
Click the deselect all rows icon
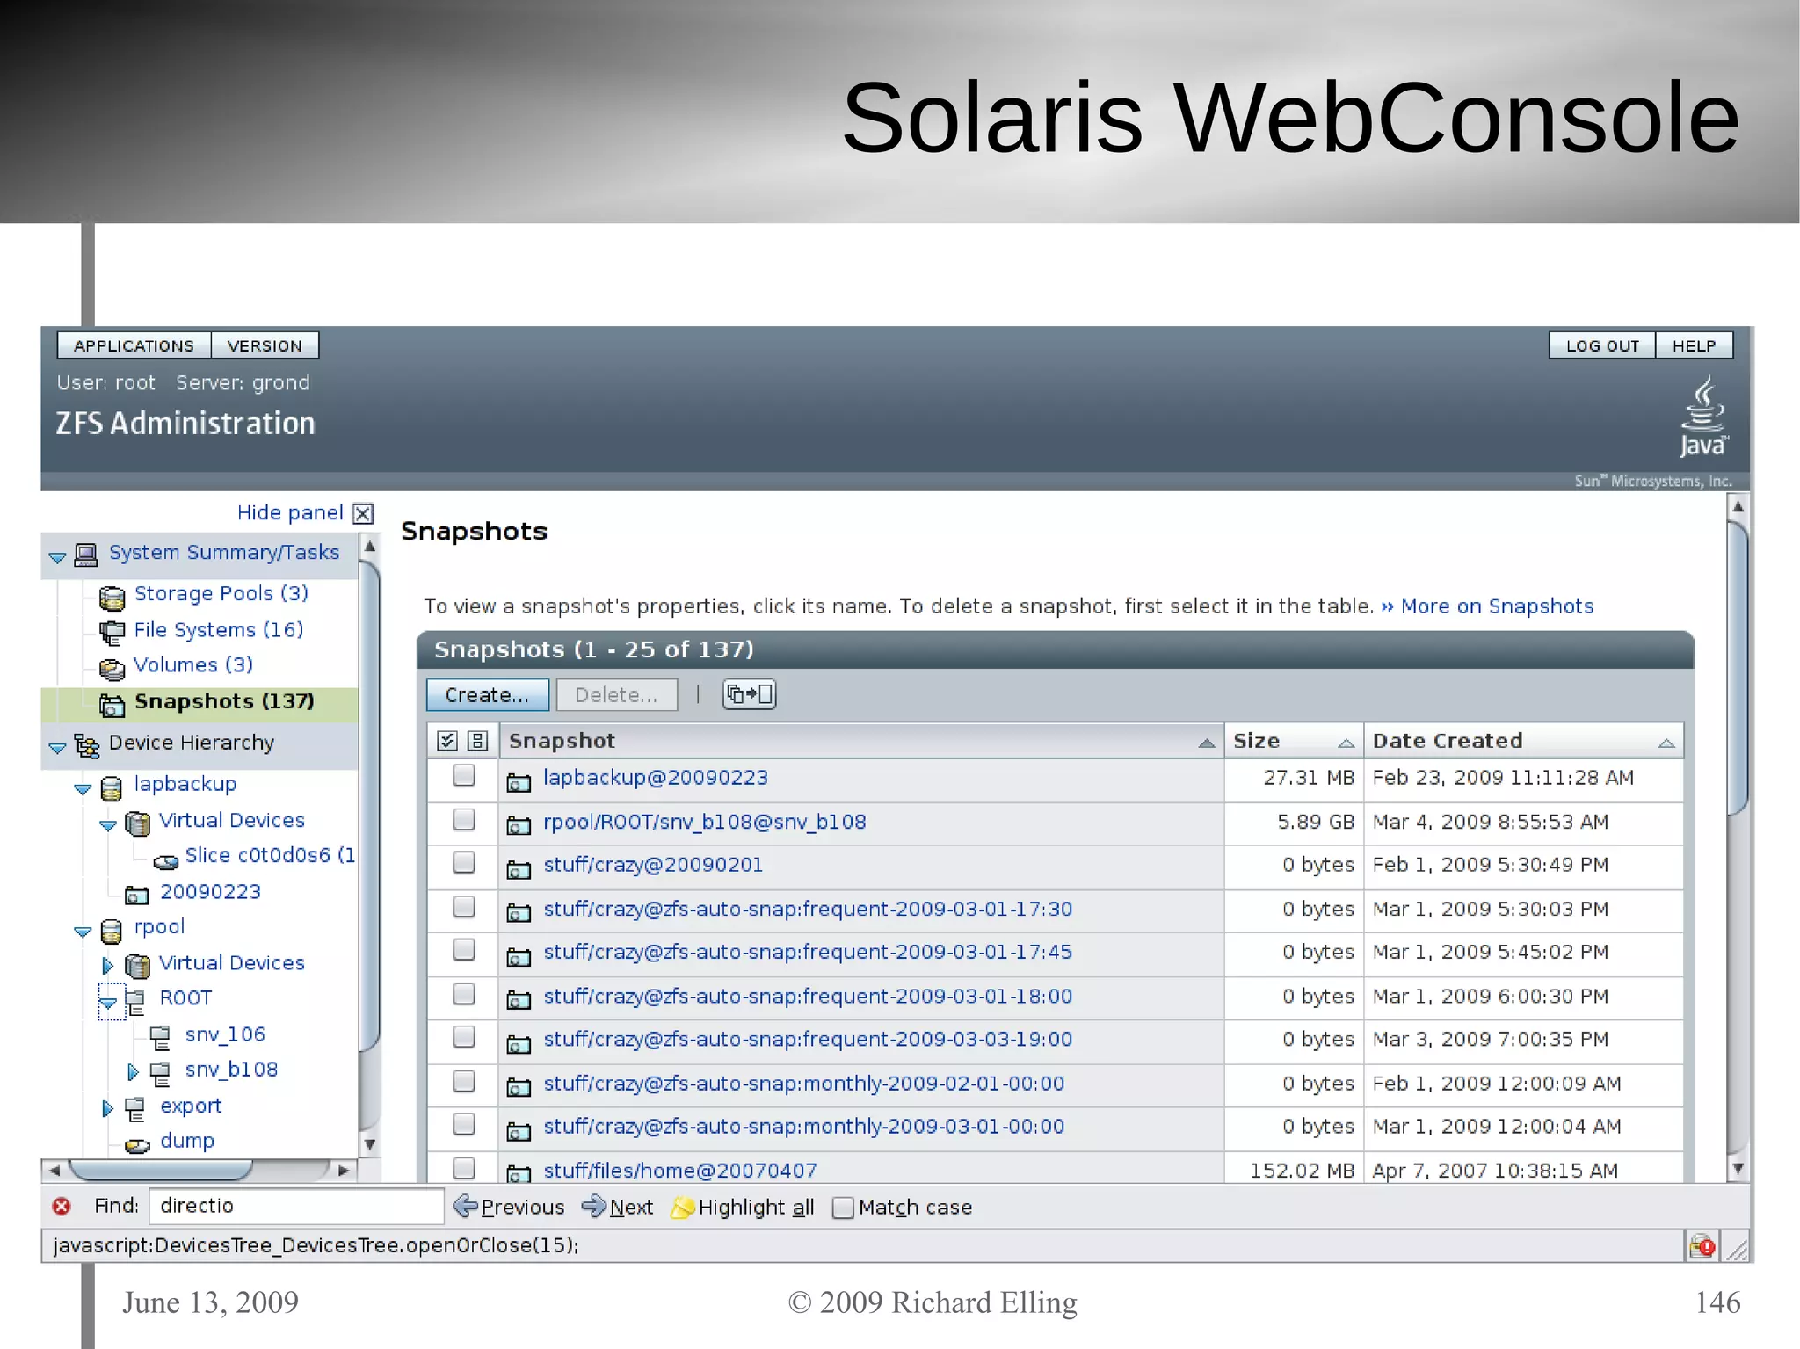tap(477, 741)
